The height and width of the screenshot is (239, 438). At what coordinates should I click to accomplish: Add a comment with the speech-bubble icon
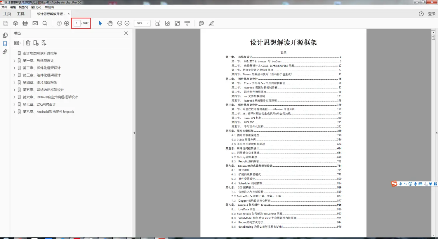coord(201,23)
